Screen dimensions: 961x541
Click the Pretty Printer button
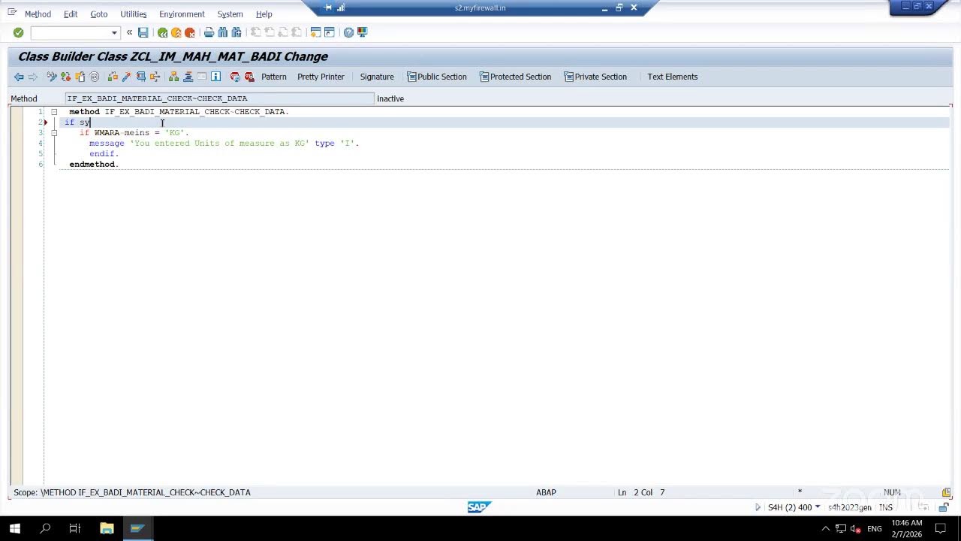pyautogui.click(x=321, y=77)
